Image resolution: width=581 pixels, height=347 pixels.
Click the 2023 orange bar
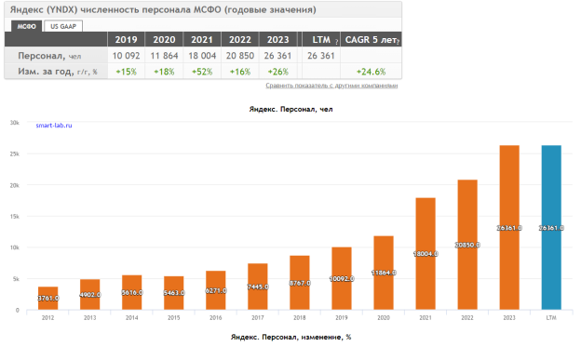tap(509, 227)
